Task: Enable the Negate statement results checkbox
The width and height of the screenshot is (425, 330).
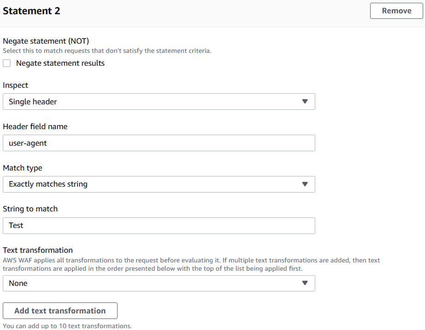Action: (x=7, y=63)
